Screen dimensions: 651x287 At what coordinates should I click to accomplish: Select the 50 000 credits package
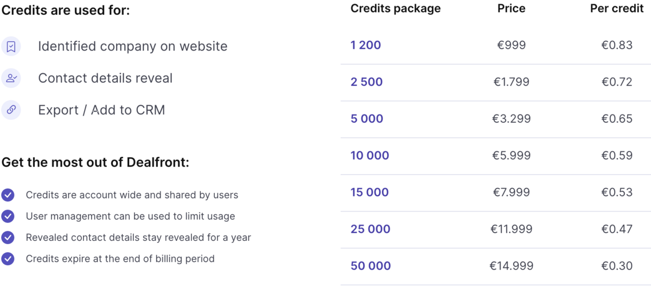pyautogui.click(x=371, y=266)
